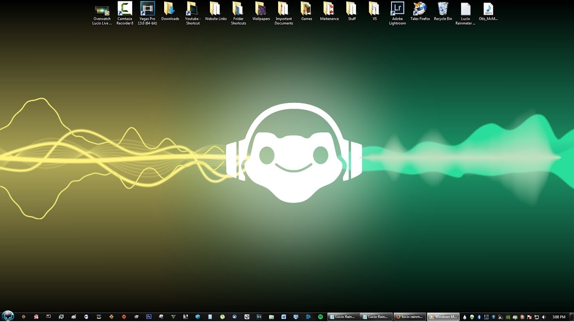574x322 pixels.
Task: Open the Start menu orb
Action: (8, 317)
